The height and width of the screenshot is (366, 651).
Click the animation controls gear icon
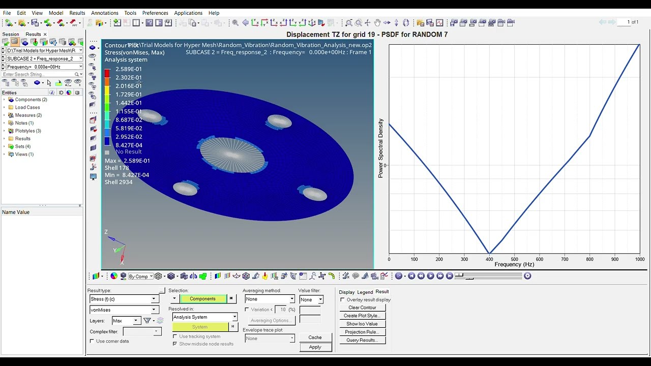527,276
